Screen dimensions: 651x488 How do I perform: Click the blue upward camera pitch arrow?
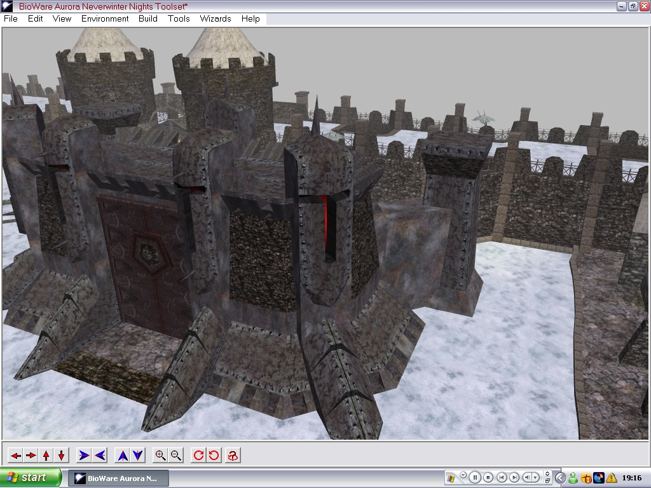tap(123, 455)
